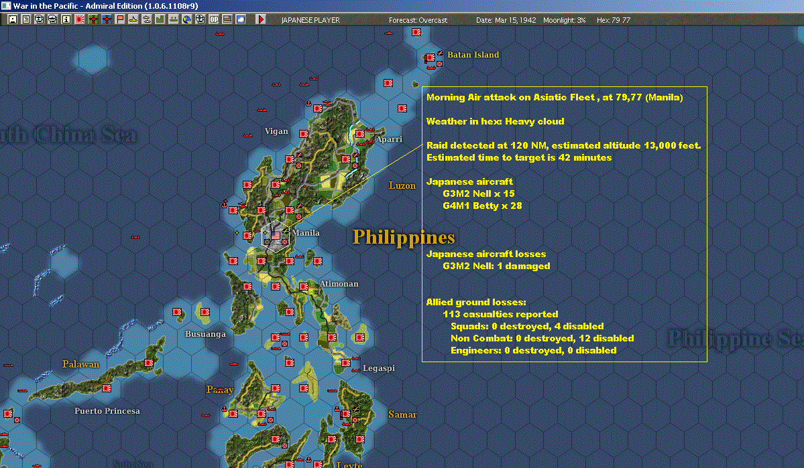Click the third toolbar icon with stacked screens
Viewport: 804px width, 468px height.
pyautogui.click(x=40, y=19)
